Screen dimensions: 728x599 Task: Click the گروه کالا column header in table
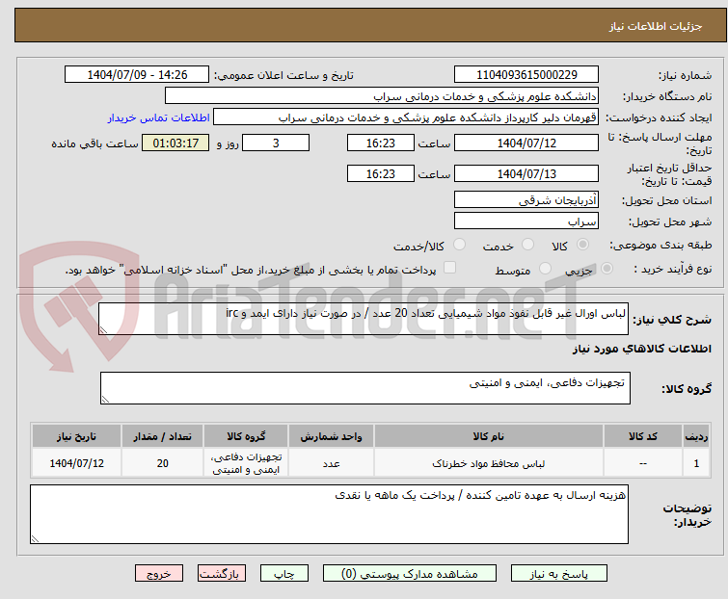246,436
